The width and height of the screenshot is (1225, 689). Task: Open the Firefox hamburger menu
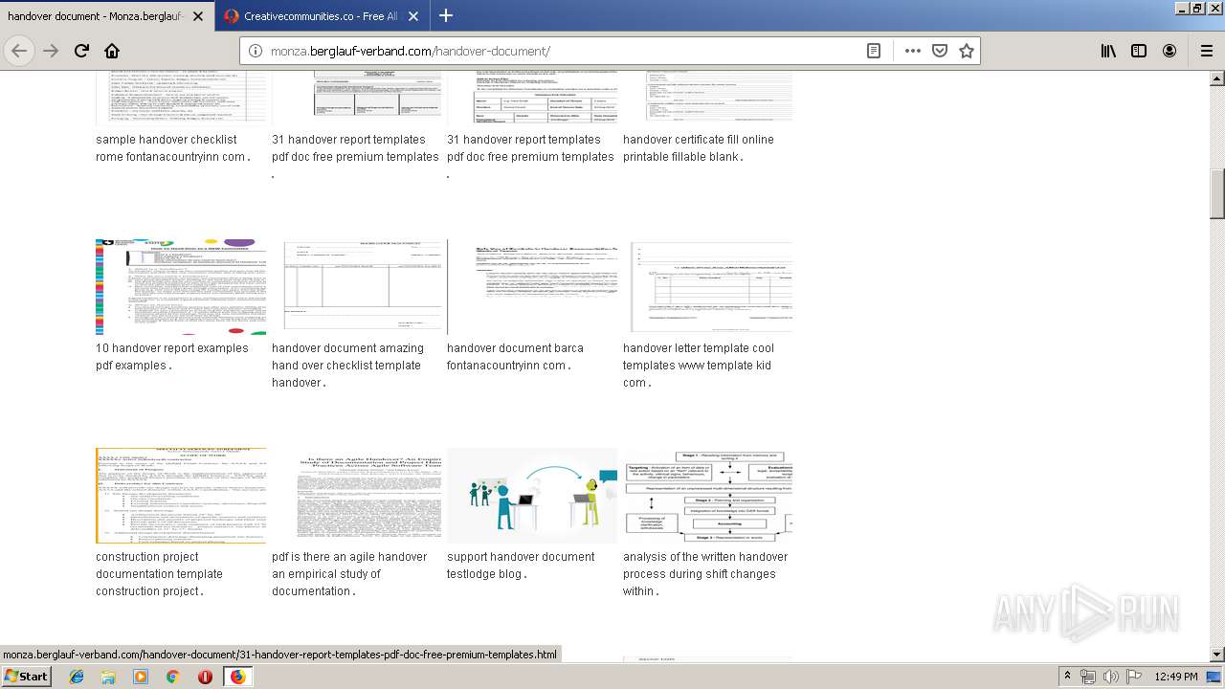(x=1206, y=51)
